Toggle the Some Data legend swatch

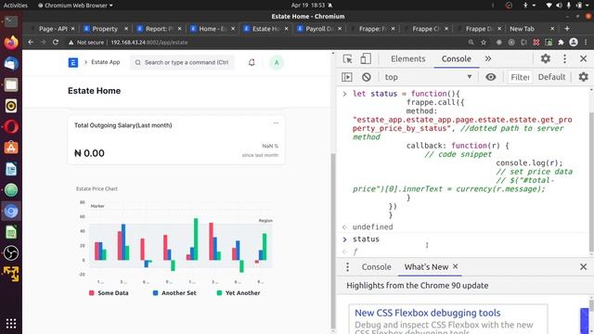91,293
